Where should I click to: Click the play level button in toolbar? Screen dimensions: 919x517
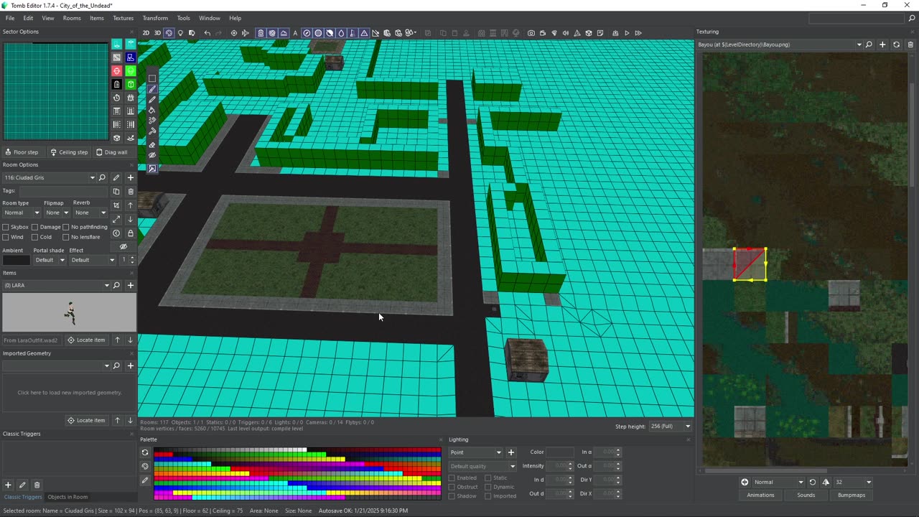click(x=627, y=33)
